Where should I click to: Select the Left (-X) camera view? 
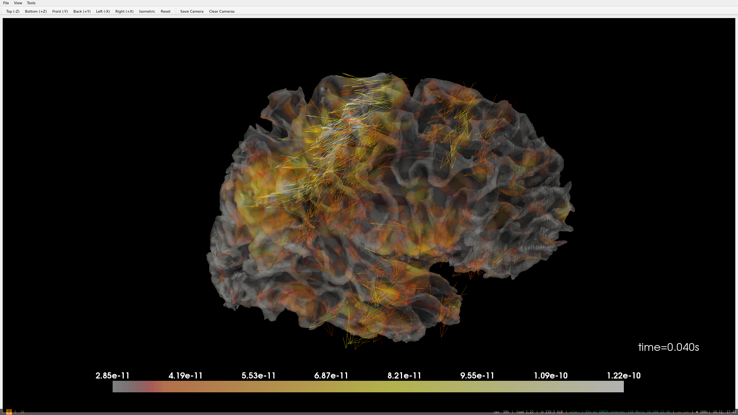coord(103,12)
